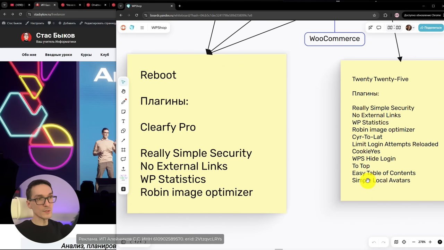
Task: Switch to the YouTube (1090) tab
Action: pyautogui.click(x=20, y=5)
